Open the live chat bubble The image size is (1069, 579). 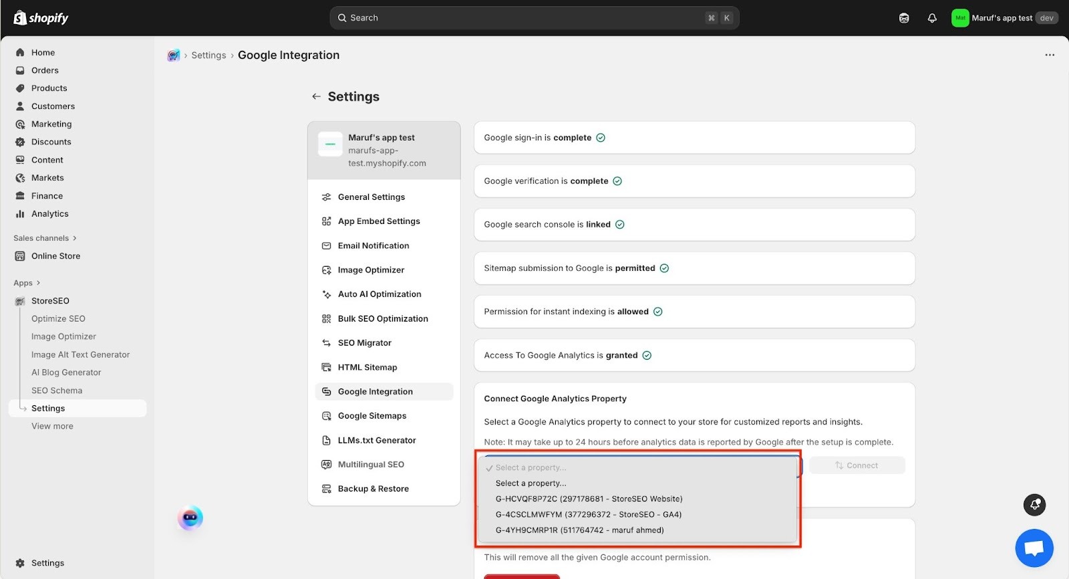(x=1034, y=548)
